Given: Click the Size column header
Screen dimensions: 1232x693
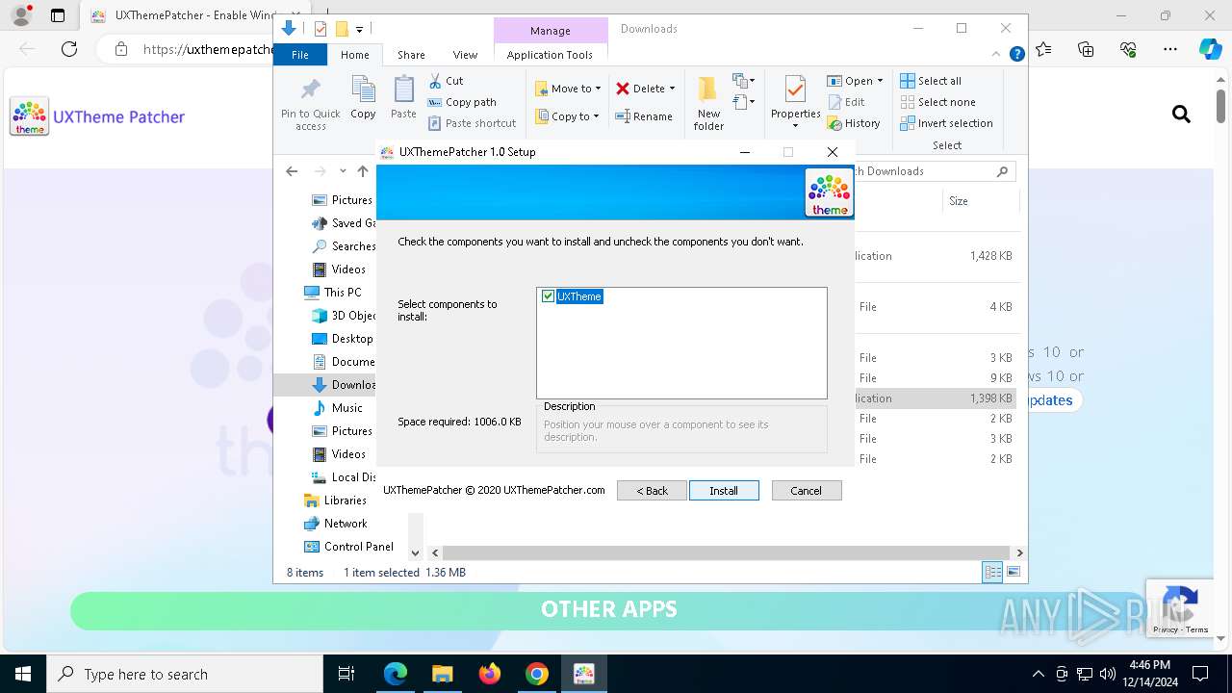Looking at the screenshot, I should pos(979,201).
